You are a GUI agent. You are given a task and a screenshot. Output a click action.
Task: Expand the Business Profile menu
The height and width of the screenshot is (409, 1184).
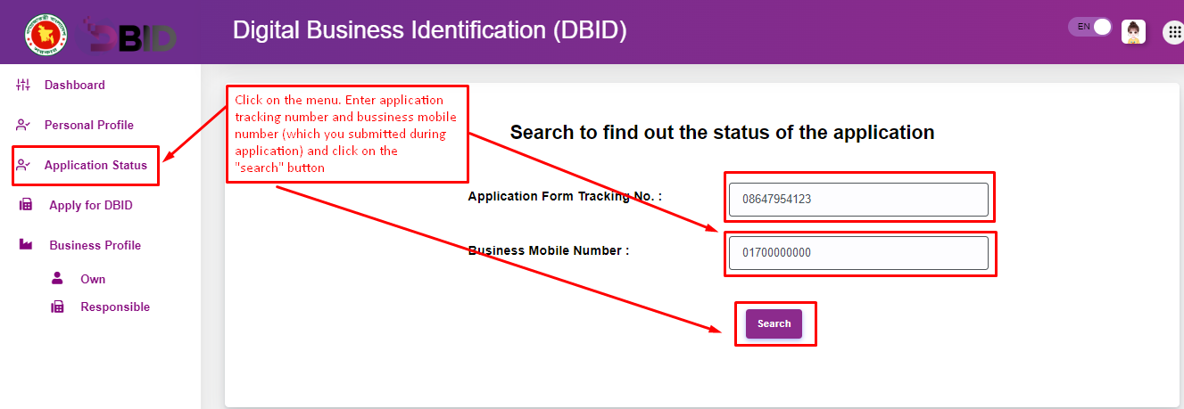95,246
